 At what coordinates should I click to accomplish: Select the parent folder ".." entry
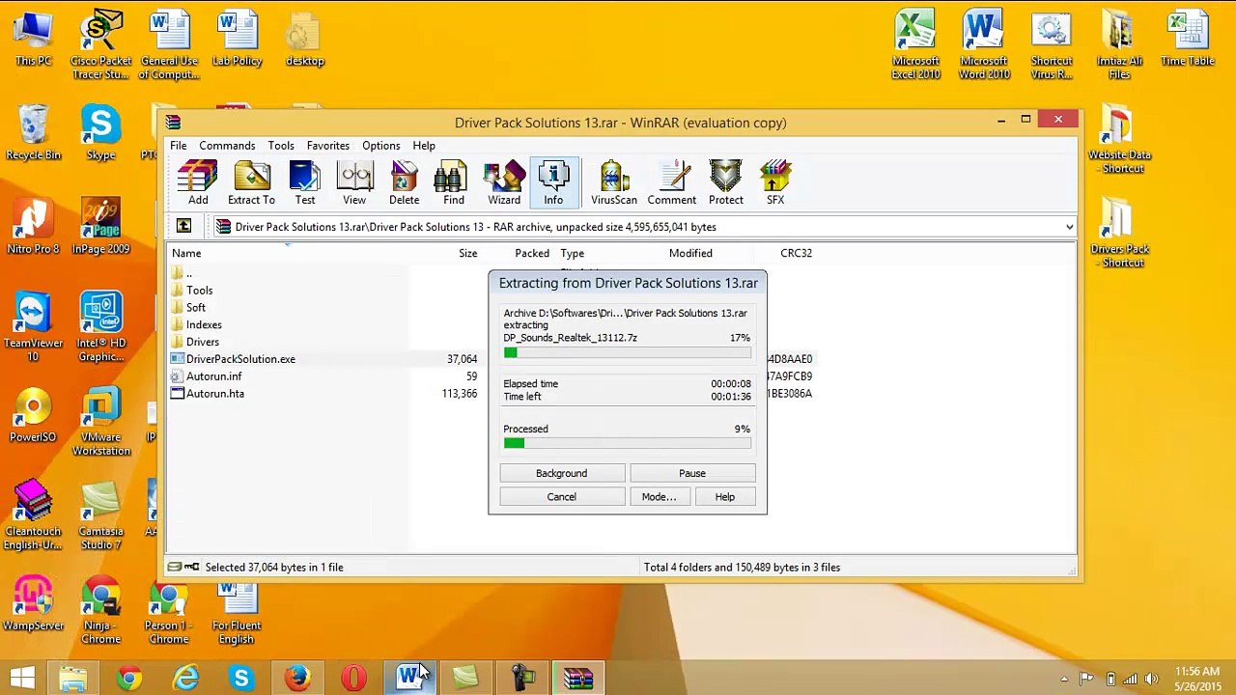pos(188,273)
